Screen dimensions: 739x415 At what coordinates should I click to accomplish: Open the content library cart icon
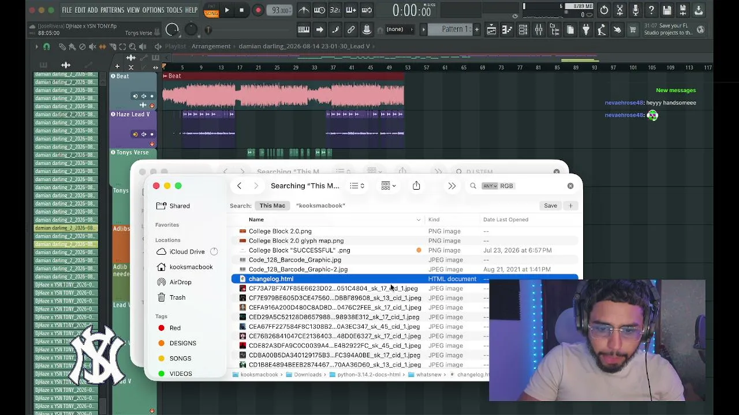(633, 30)
